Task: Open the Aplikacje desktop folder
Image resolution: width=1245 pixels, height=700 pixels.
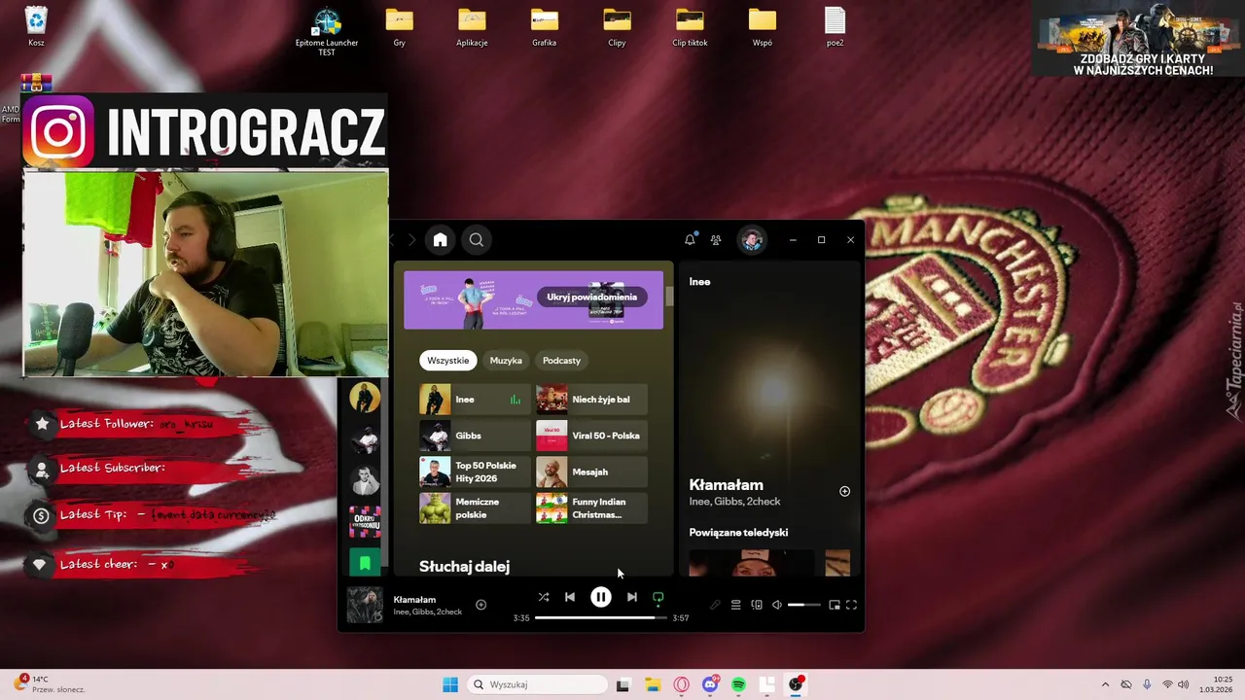Action: 472,26
